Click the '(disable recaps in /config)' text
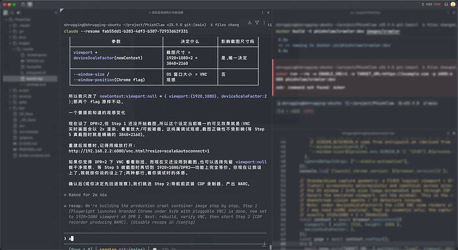Viewport: 458px width, 250px height. 163,222
